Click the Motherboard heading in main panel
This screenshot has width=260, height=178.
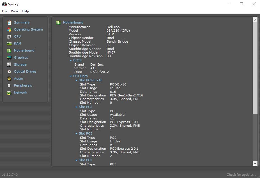[x=73, y=22]
